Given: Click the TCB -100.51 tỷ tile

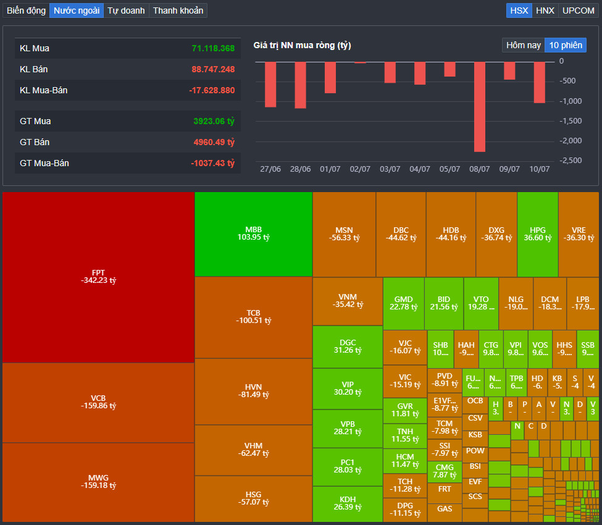Looking at the screenshot, I should pyautogui.click(x=253, y=317).
